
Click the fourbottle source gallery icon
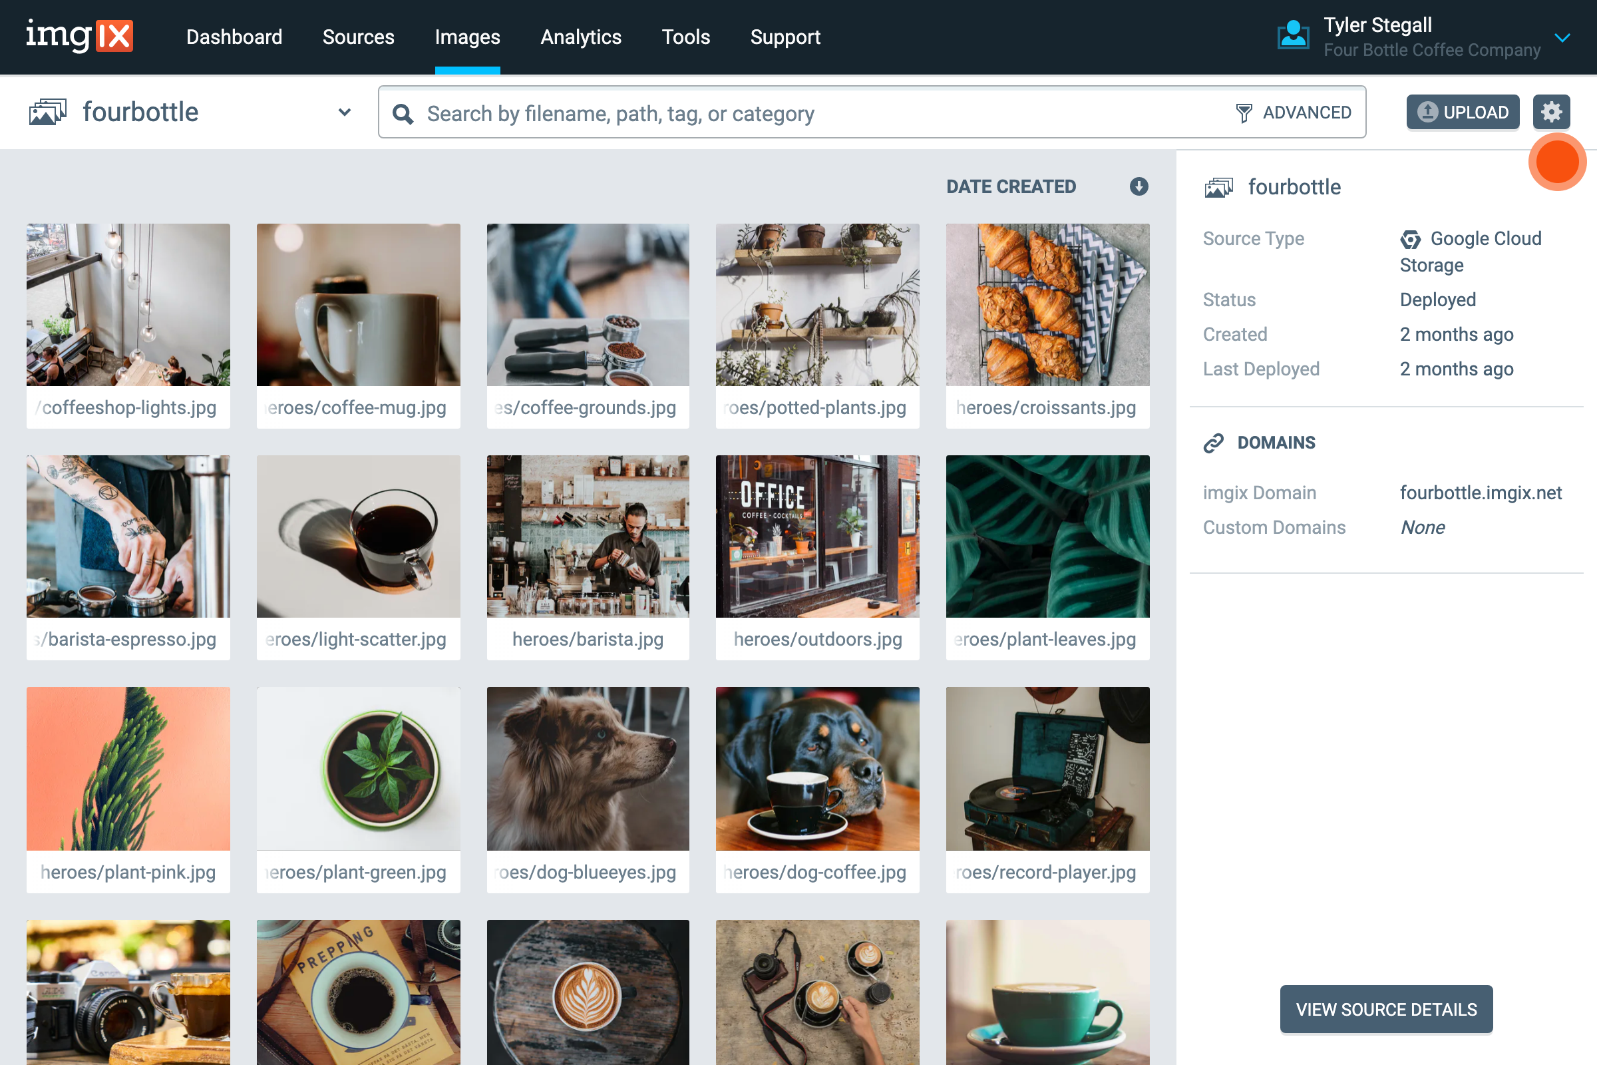47,112
